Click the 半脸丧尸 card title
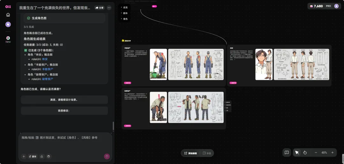 coord(127,48)
